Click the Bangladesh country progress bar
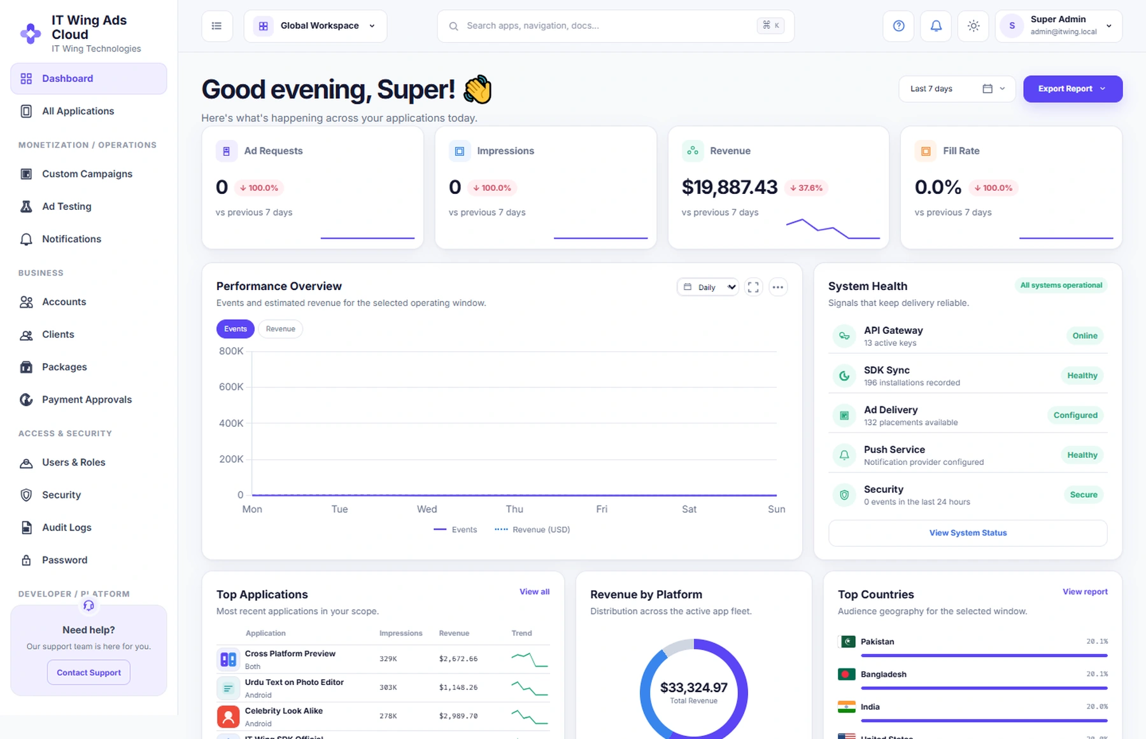Image resolution: width=1146 pixels, height=739 pixels. (x=984, y=688)
